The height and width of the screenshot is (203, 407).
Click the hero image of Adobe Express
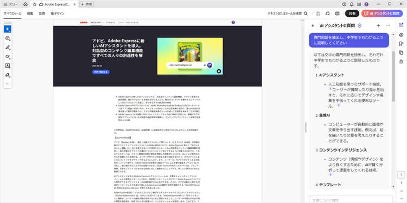(190, 56)
